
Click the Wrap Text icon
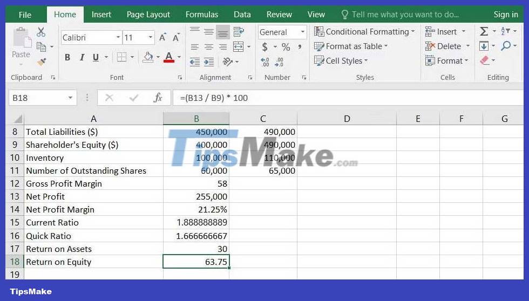(239, 32)
